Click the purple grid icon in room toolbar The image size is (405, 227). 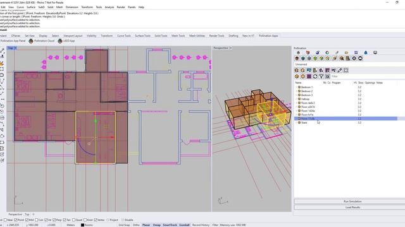pos(327,70)
